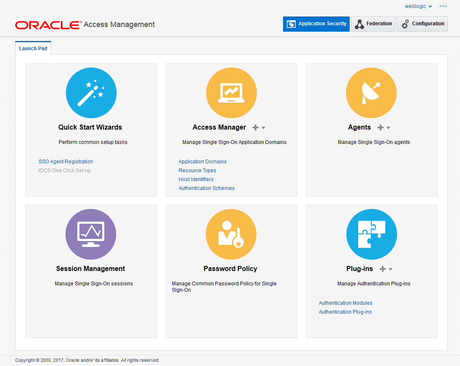460x366 pixels.
Task: Open Authentication Modules link
Action: pos(346,303)
